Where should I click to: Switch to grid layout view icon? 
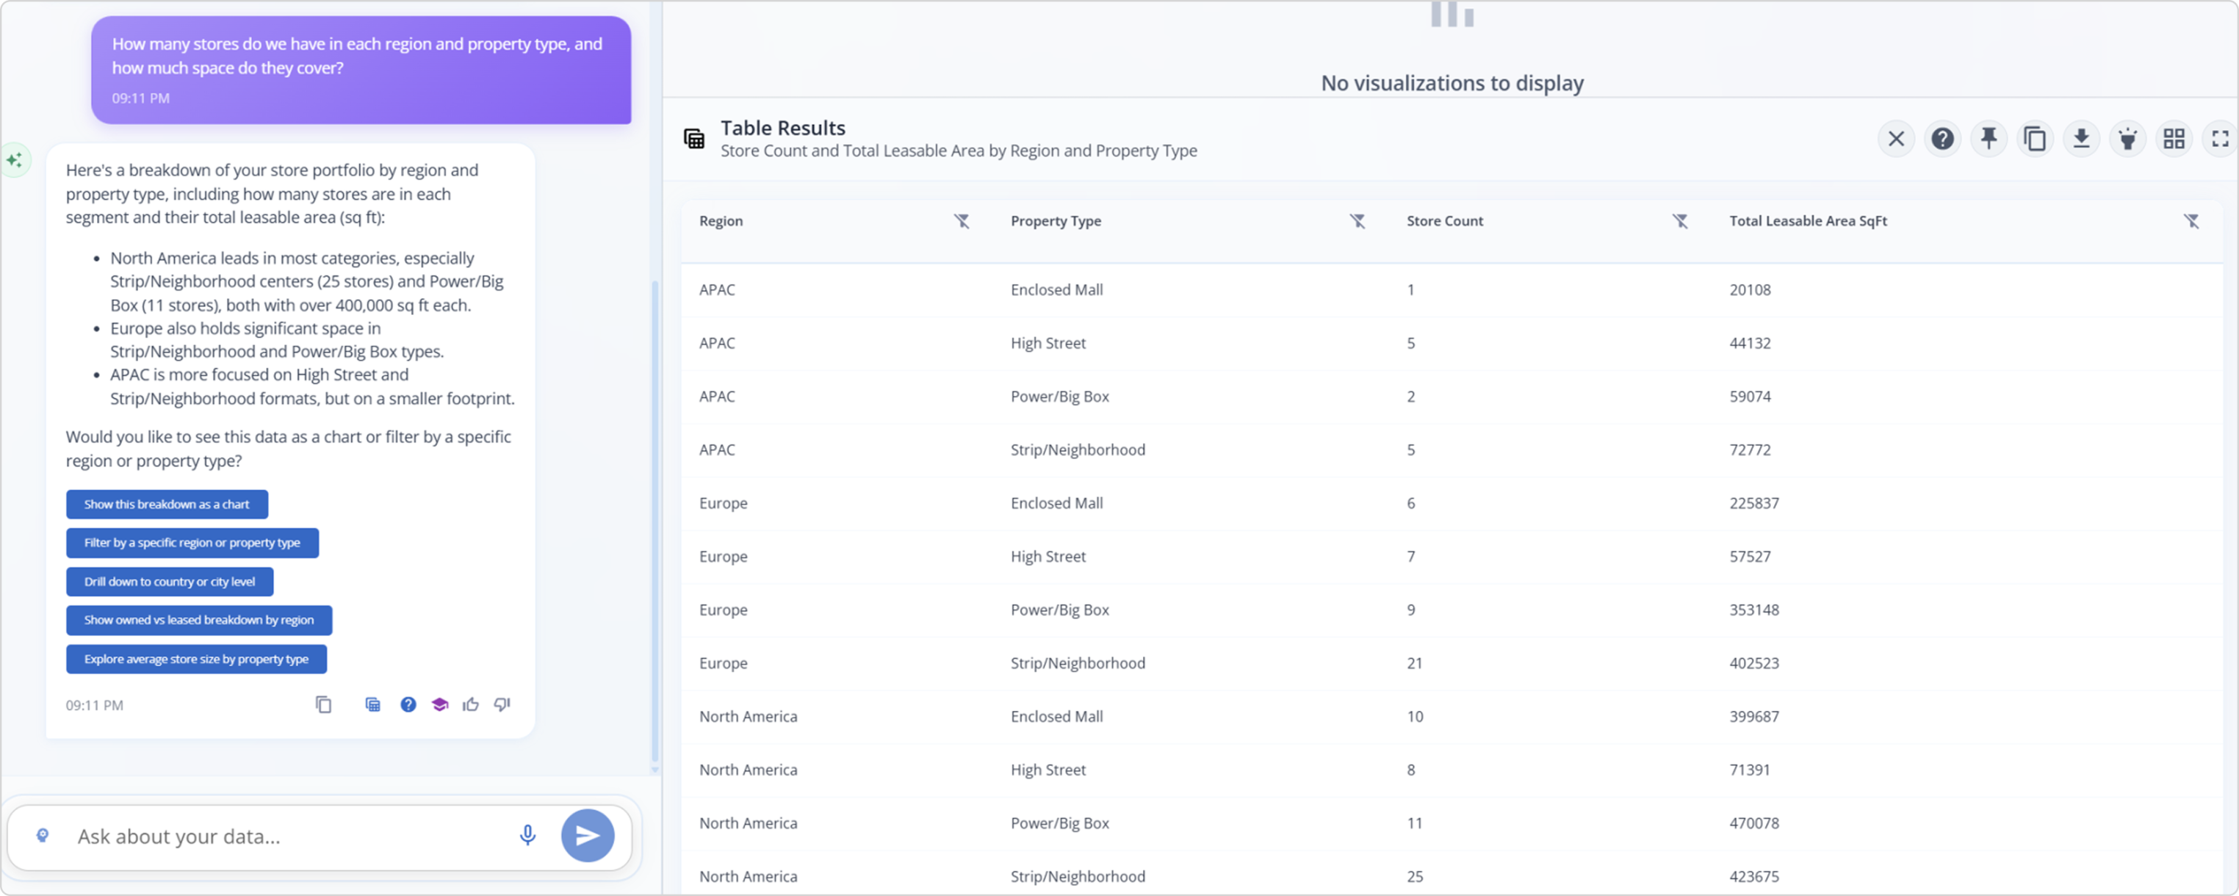pos(2174,139)
